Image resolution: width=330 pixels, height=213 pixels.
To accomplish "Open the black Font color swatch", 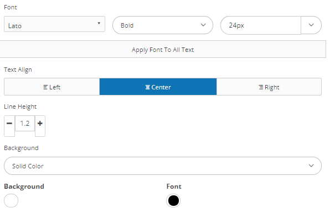I will pos(173,201).
